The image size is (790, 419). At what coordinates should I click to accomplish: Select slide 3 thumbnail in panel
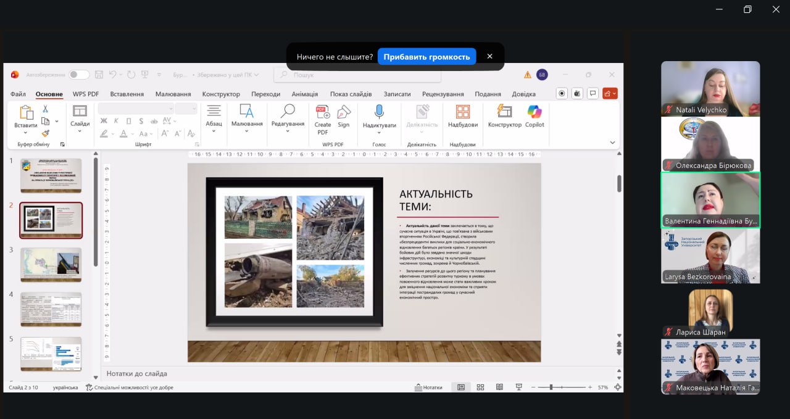click(x=51, y=265)
